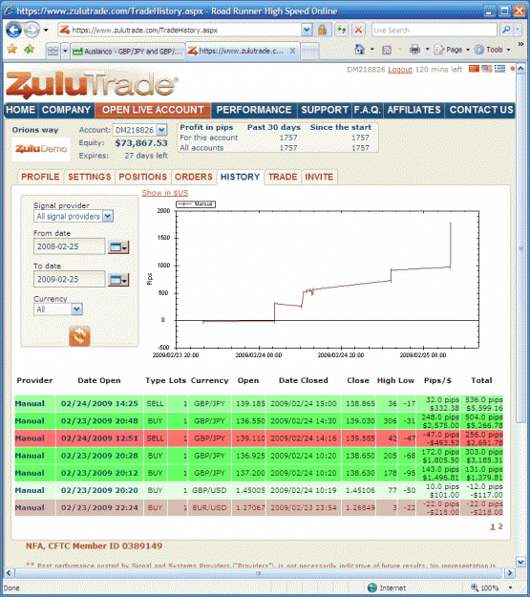Switch to the TRADE tab

[x=283, y=177]
